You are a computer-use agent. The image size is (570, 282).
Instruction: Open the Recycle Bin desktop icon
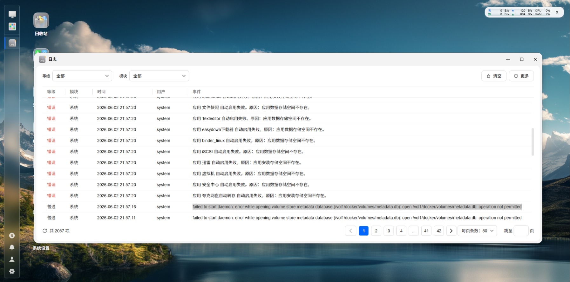pyautogui.click(x=41, y=21)
